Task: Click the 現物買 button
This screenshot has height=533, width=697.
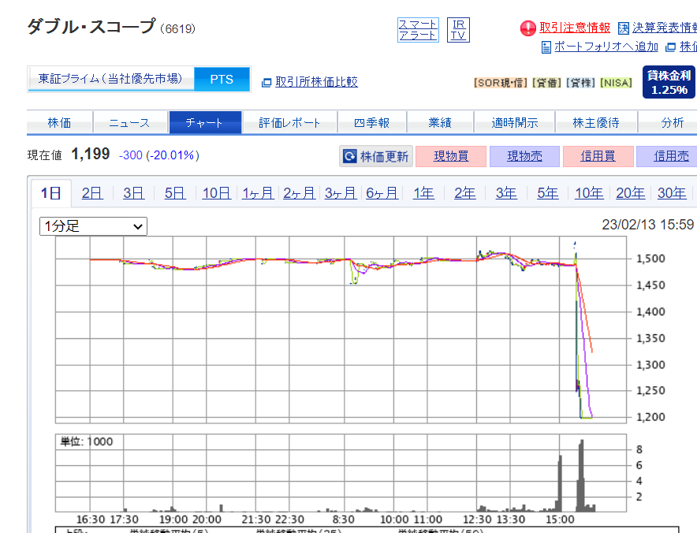Action: pos(451,156)
